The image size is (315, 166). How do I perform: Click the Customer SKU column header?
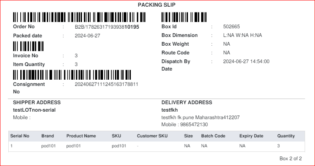[152, 136]
